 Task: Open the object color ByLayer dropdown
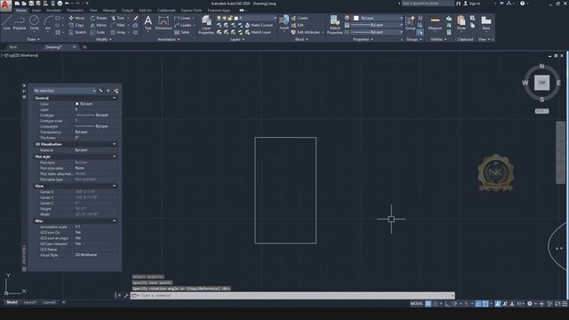[x=378, y=18]
